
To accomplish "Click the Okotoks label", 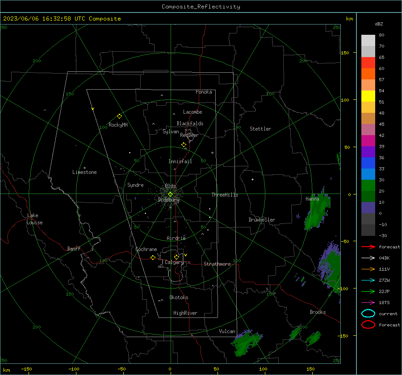I will click(x=179, y=297).
